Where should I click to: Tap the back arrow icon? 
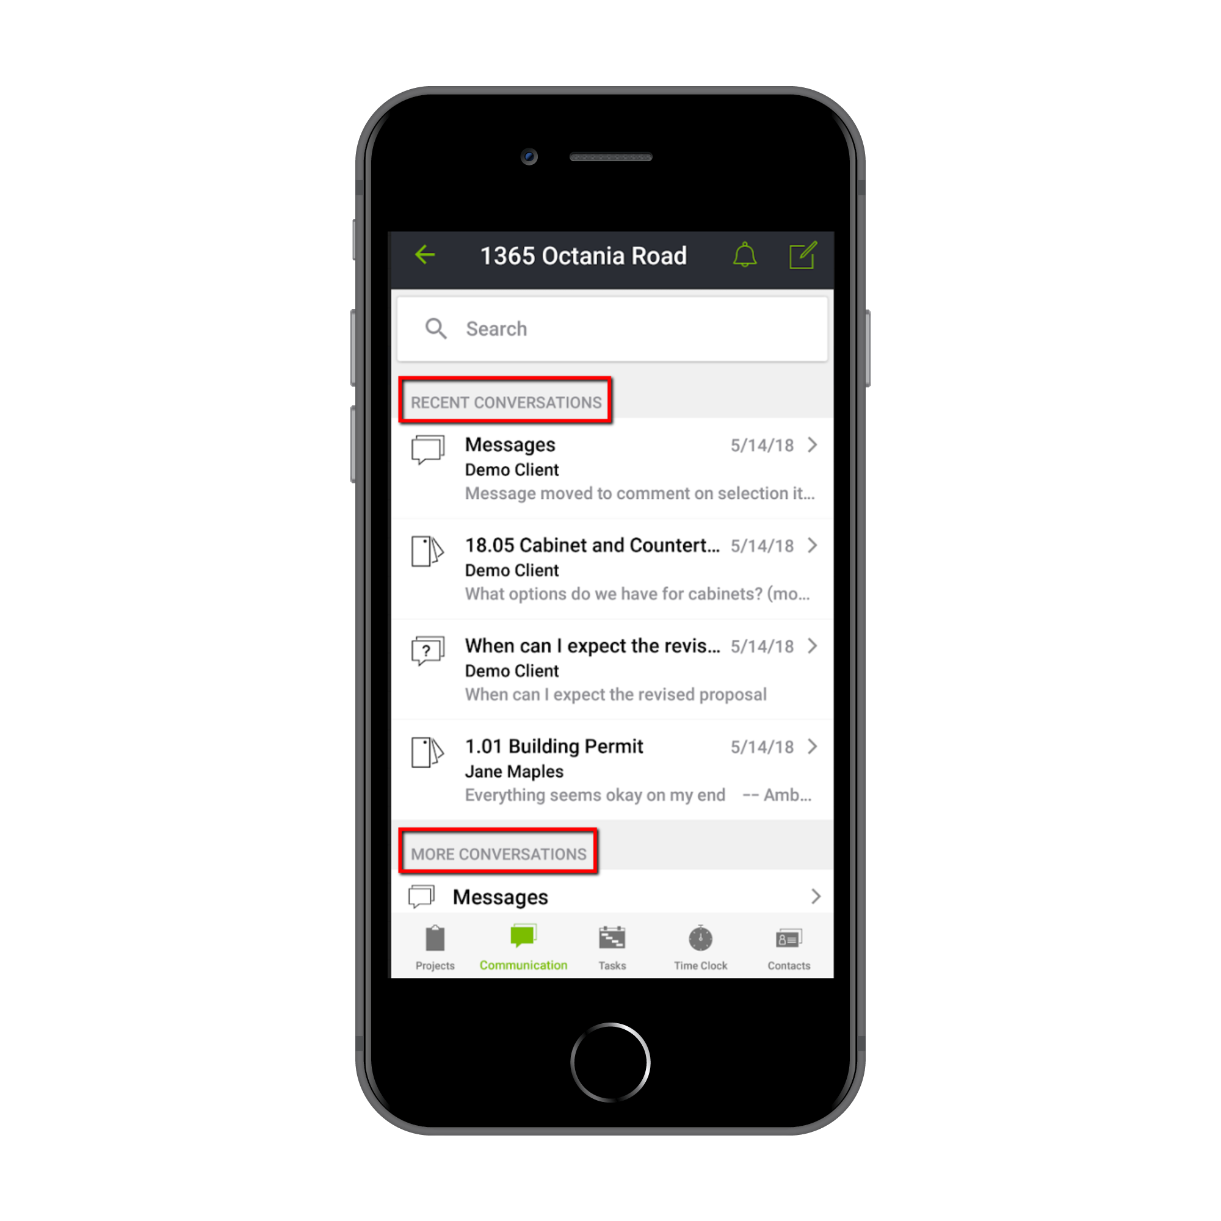[424, 255]
